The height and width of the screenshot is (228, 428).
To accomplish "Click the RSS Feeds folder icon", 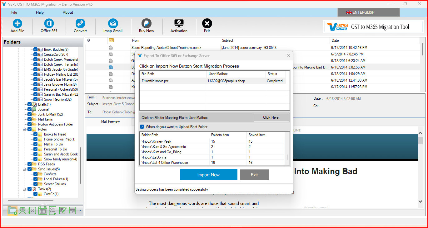I will [x=34, y=164].
